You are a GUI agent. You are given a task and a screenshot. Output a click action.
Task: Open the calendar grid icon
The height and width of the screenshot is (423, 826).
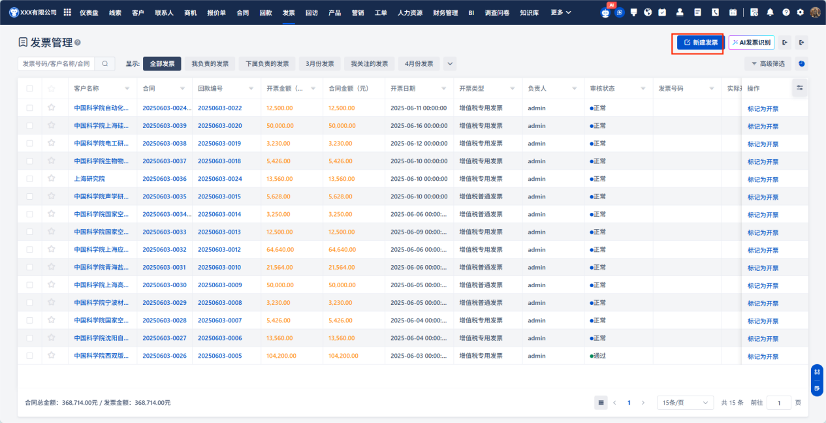[733, 12]
